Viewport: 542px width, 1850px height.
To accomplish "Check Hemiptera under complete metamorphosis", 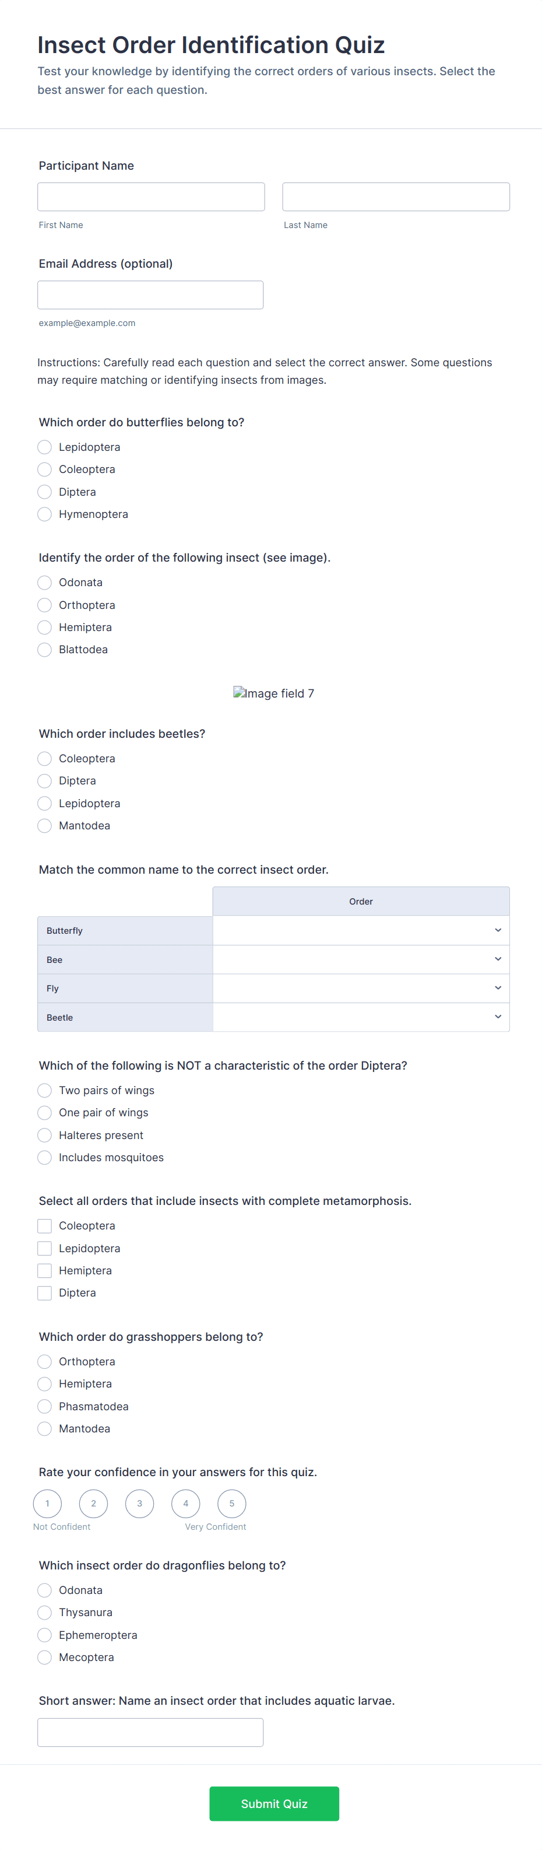I will point(44,1270).
